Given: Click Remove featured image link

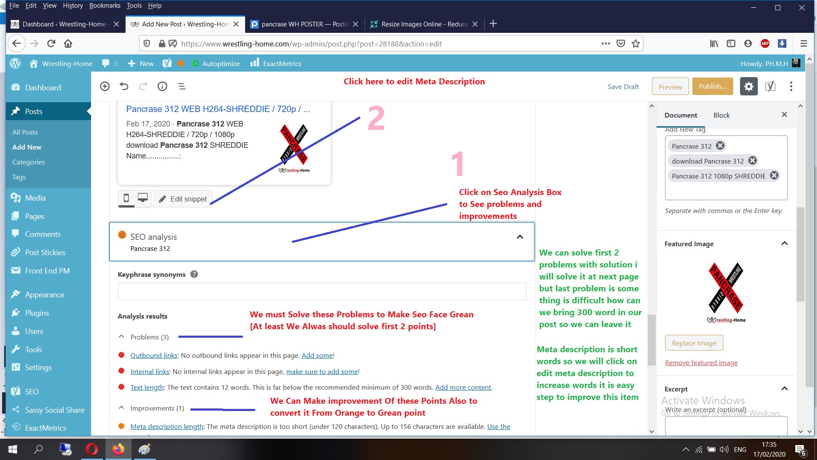Looking at the screenshot, I should 701,362.
